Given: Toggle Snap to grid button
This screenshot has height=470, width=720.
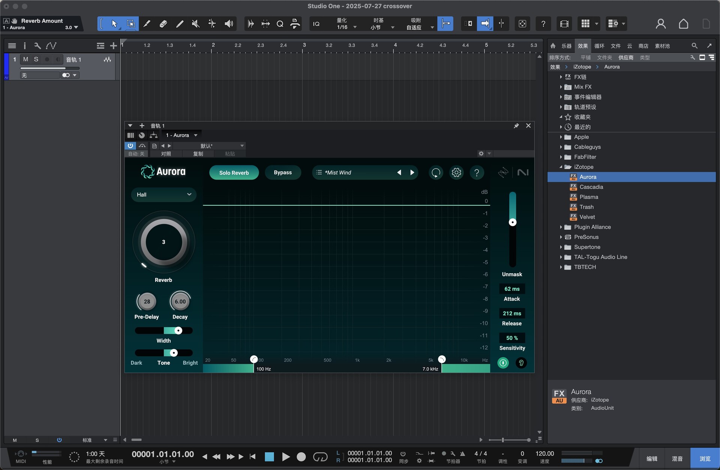Looking at the screenshot, I should [x=445, y=24].
